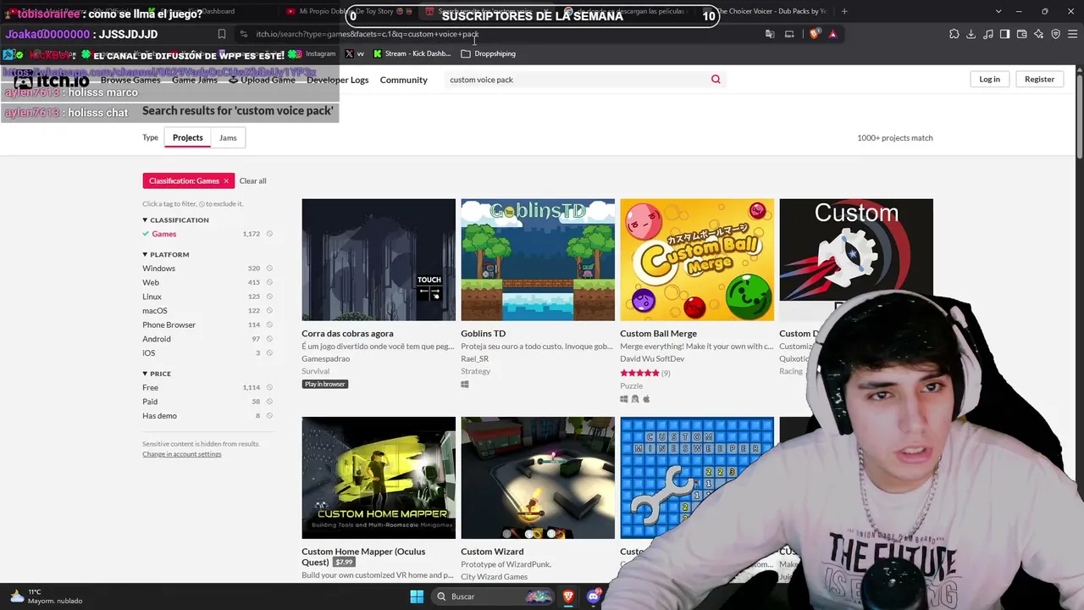Exclude Web platform using its block icon
Screen dimensions: 1084x610
click(x=269, y=282)
